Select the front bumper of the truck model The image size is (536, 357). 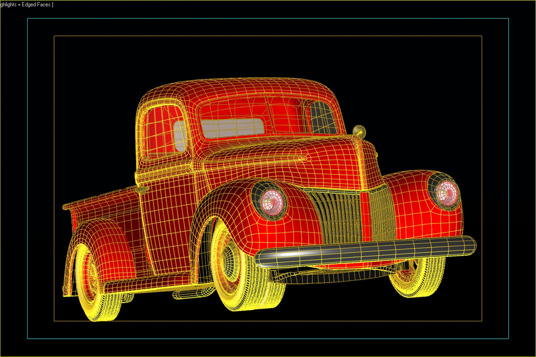tap(365, 252)
